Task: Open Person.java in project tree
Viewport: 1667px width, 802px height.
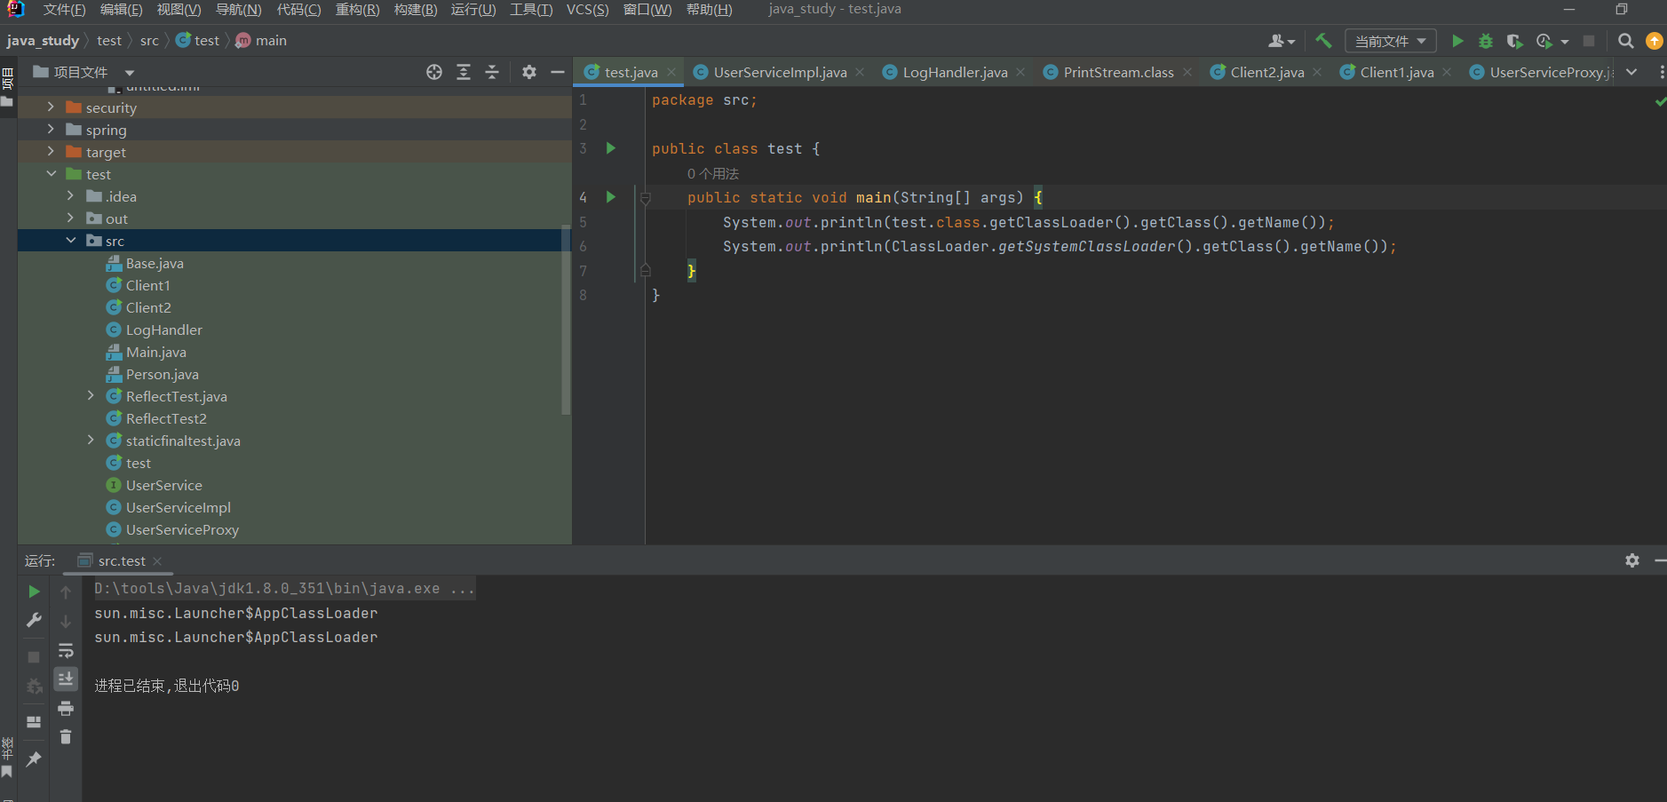Action: click(162, 374)
